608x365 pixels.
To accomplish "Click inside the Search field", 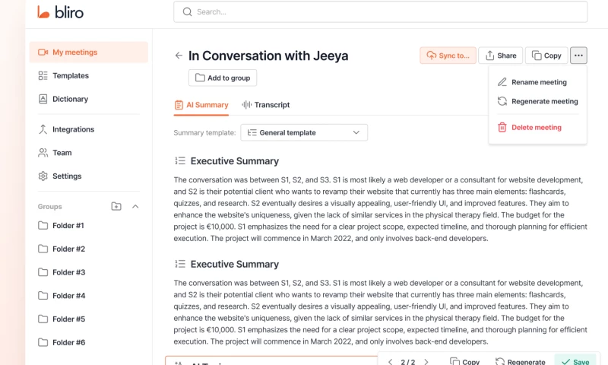I will (381, 12).
